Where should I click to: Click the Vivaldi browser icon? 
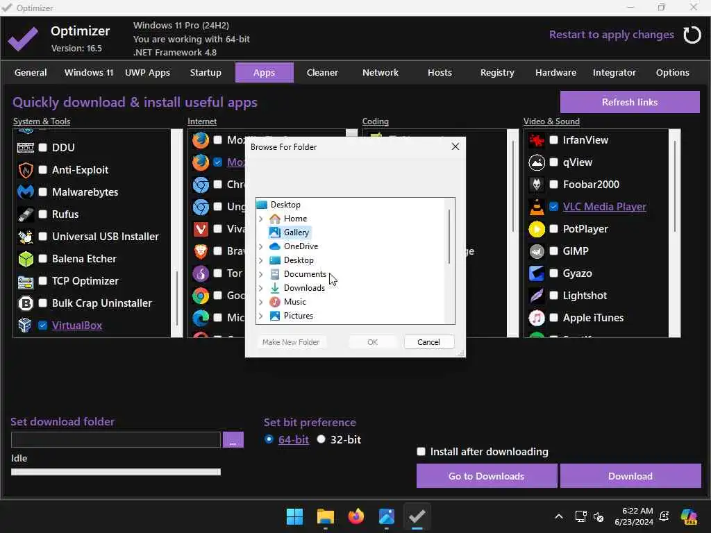201,229
